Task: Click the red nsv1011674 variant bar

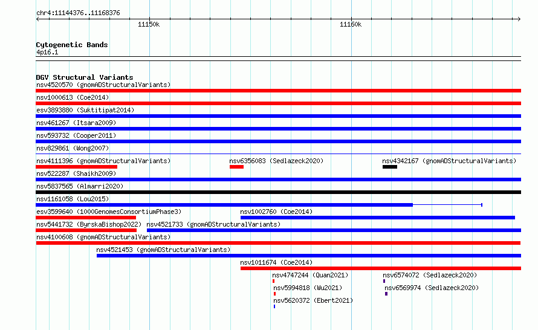Action: tap(381, 268)
